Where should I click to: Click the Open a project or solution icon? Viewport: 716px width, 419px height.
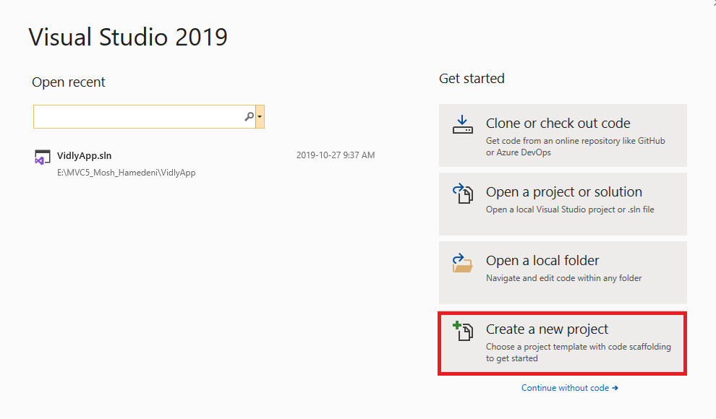463,194
